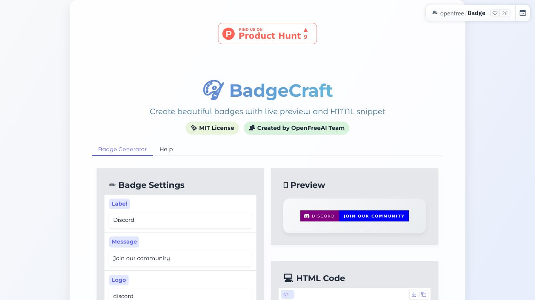Click the Discord logo in badge preview

(307, 216)
